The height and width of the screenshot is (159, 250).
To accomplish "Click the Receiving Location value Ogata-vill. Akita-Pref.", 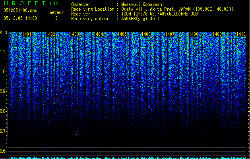I will click(177, 9).
